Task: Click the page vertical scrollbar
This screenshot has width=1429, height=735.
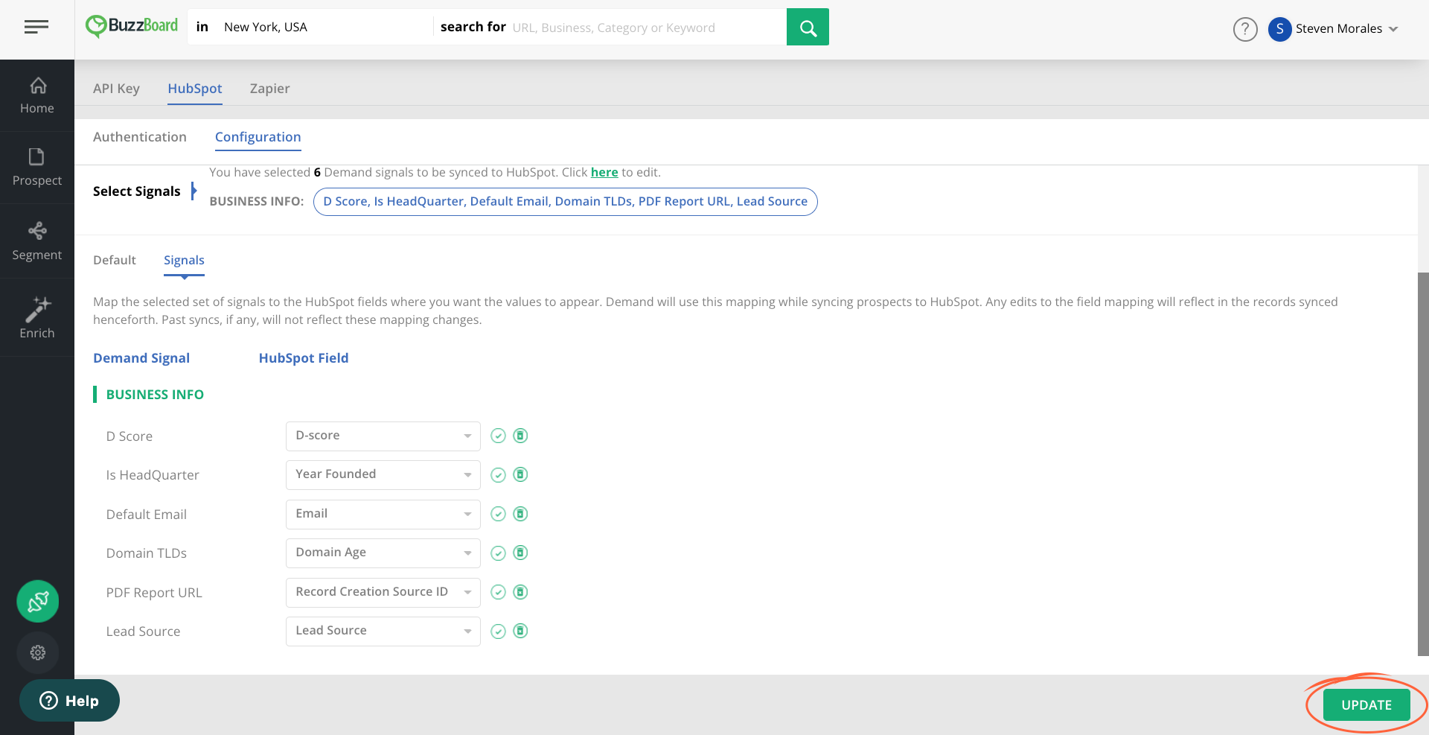Action: [x=1423, y=464]
